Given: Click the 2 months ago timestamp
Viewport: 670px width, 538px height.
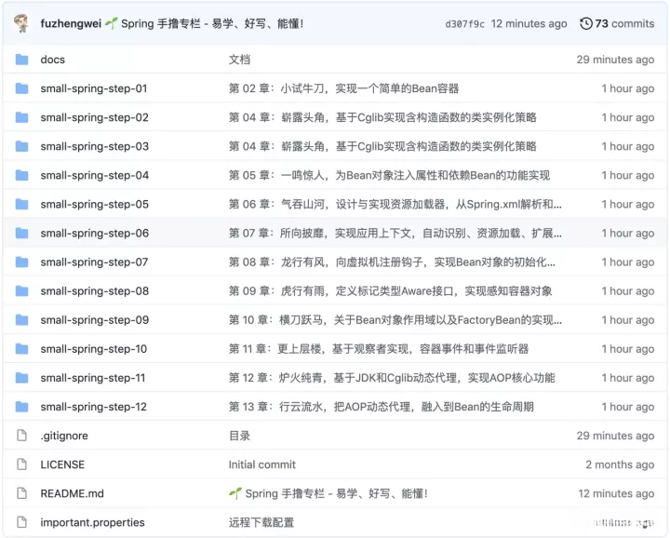Looking at the screenshot, I should tap(620, 464).
